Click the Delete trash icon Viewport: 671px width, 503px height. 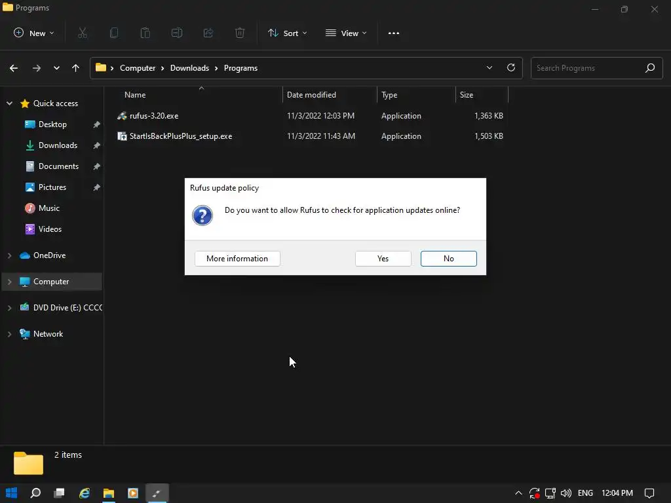tap(240, 33)
